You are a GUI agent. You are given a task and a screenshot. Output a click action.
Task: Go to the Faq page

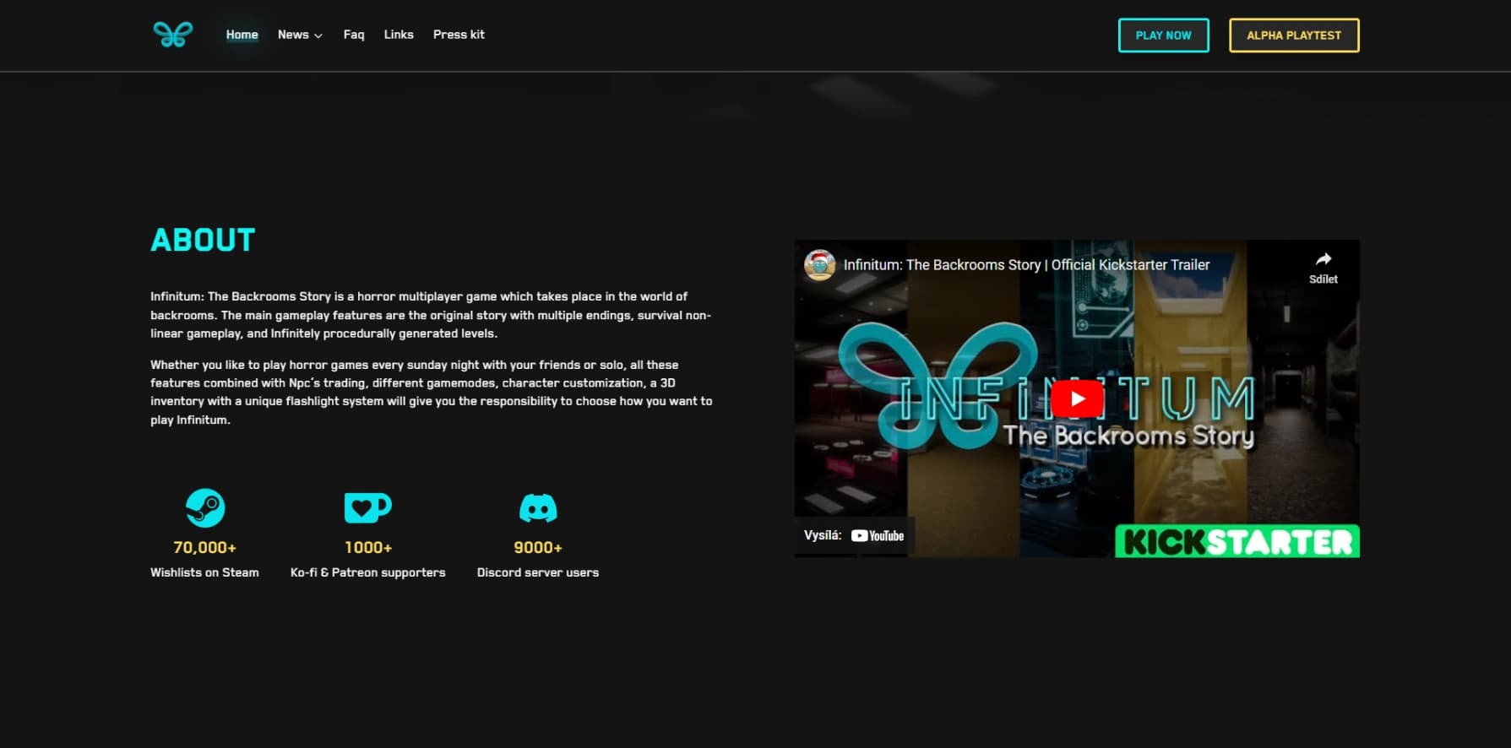(x=354, y=35)
